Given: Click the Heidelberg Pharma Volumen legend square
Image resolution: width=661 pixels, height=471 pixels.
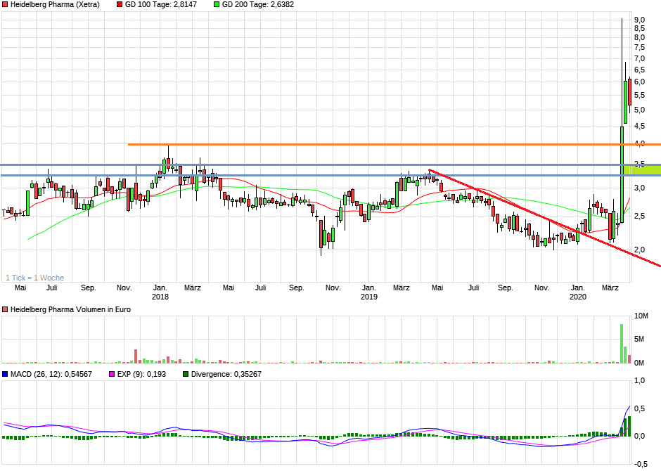Looking at the screenshot, I should (x=6, y=309).
